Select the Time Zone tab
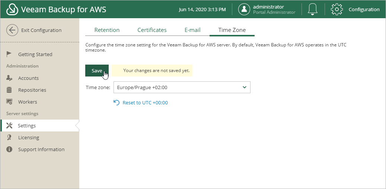 pyautogui.click(x=232, y=30)
